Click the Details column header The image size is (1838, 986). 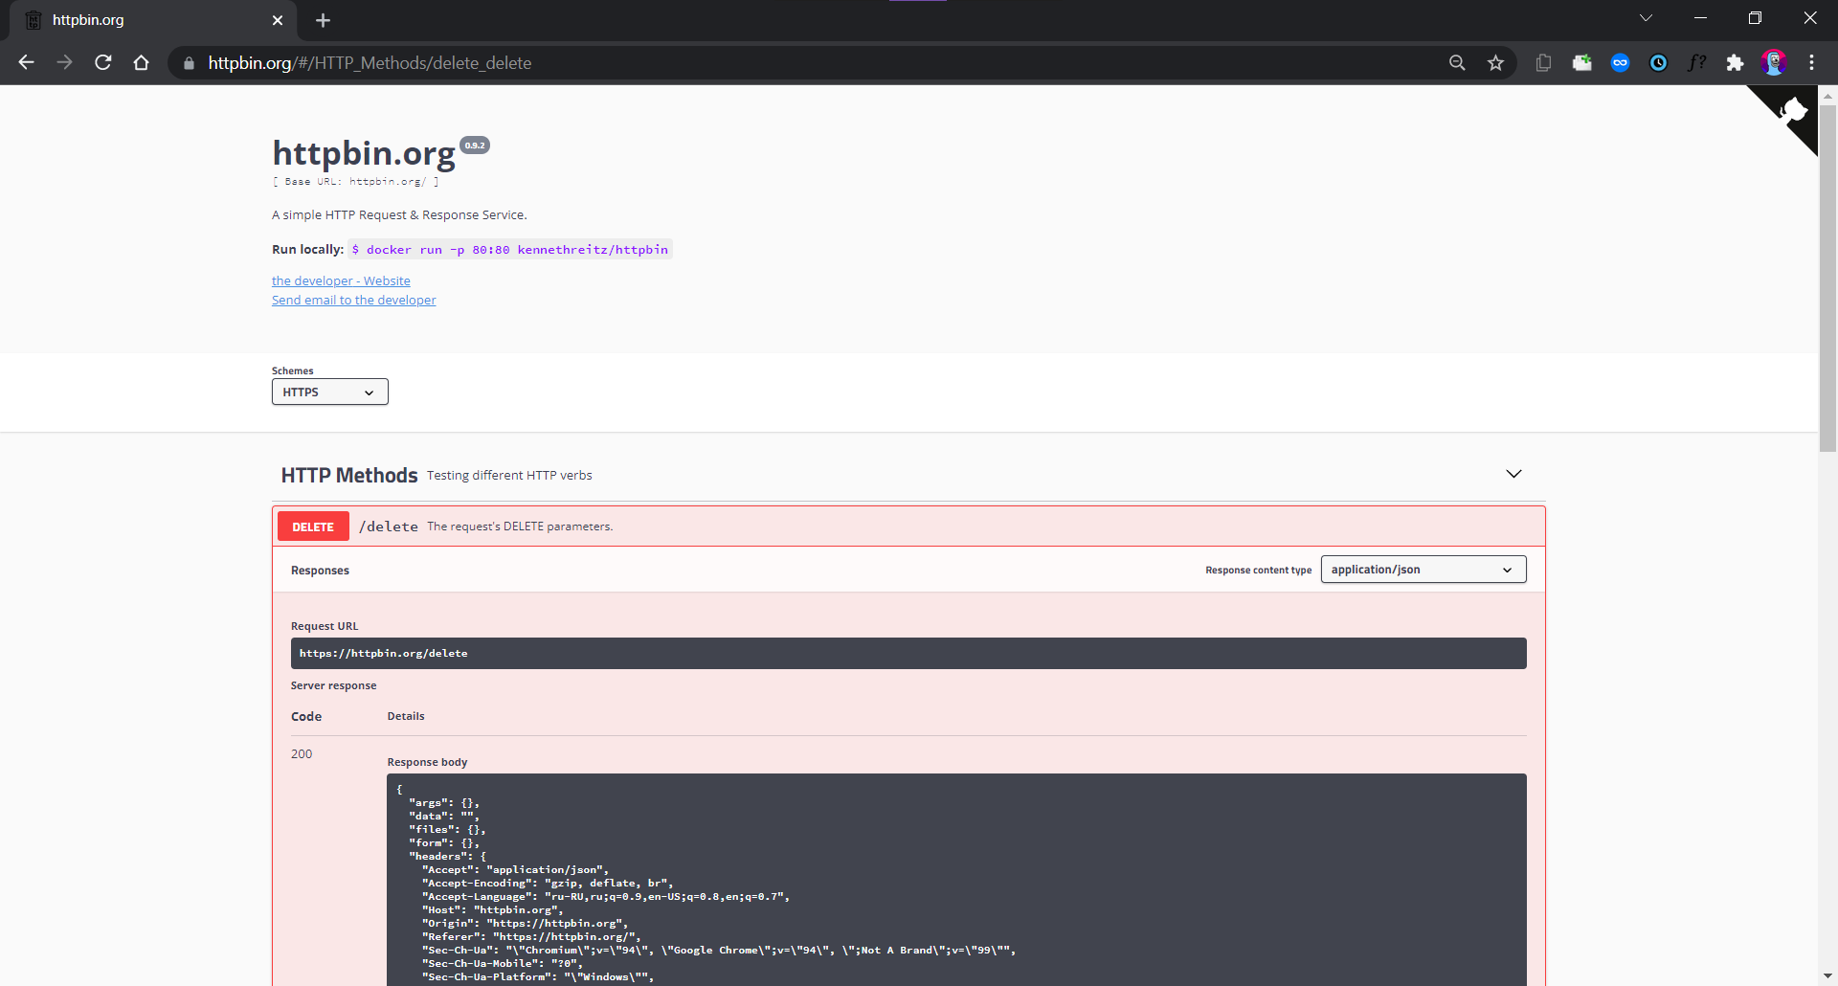click(x=406, y=716)
